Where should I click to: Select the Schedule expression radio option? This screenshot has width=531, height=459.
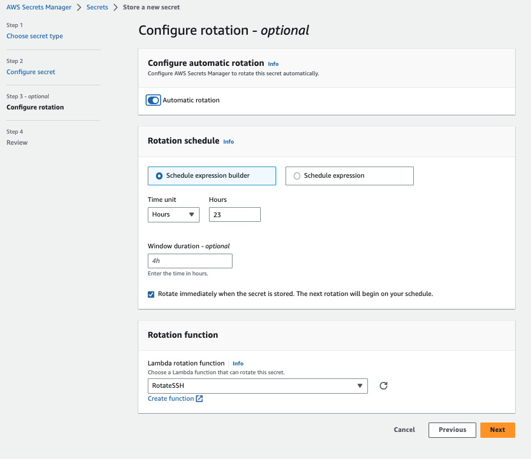click(x=297, y=176)
